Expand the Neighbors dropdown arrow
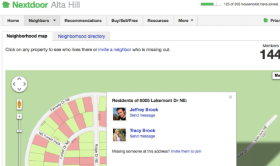The width and height of the screenshot is (280, 166). tap(54, 21)
